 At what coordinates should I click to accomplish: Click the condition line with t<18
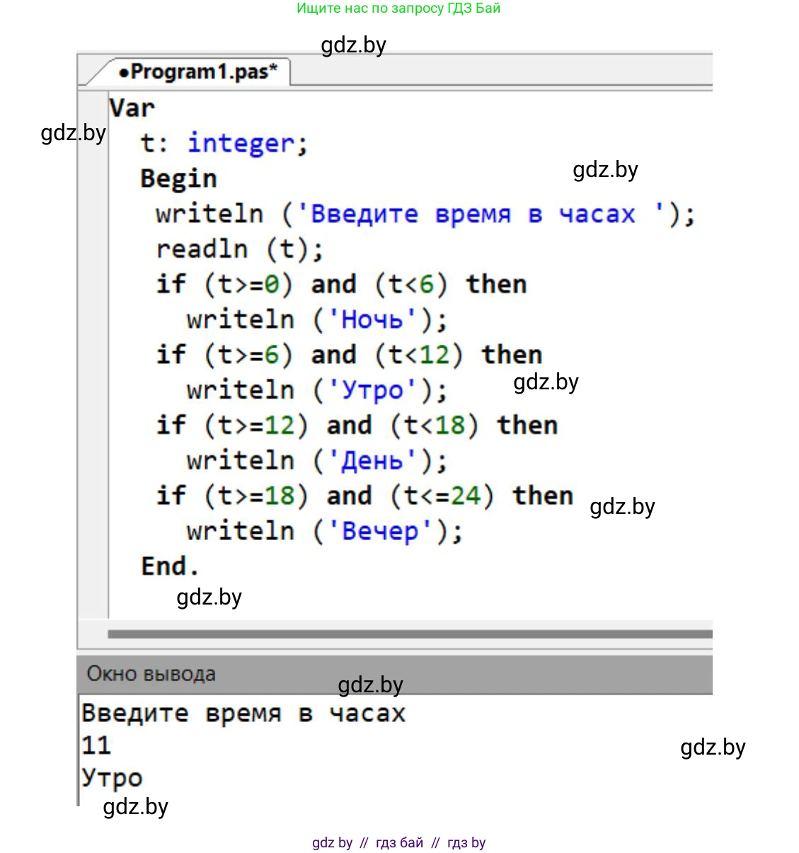pos(357,425)
